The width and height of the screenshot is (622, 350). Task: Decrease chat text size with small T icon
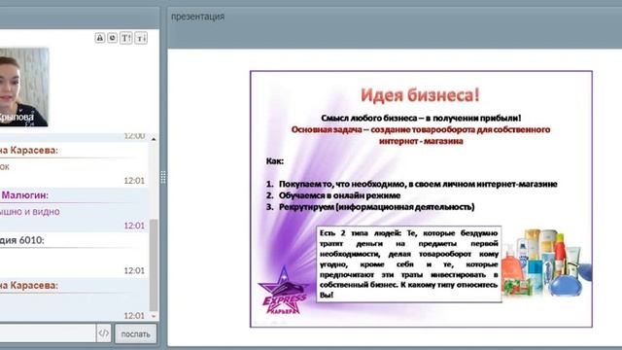pos(141,38)
